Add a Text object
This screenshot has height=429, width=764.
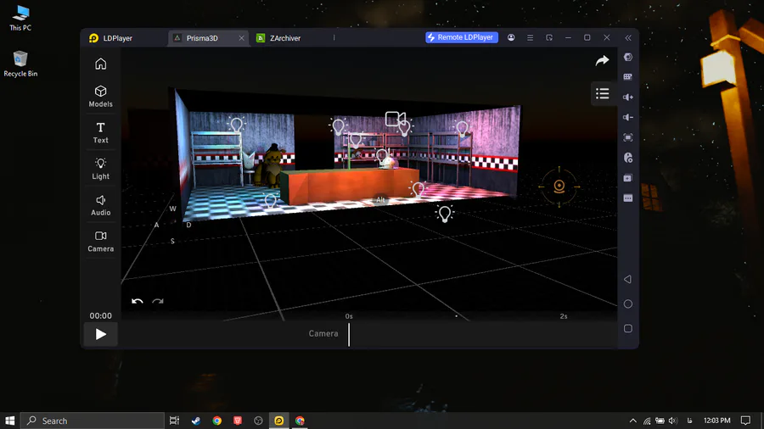[x=100, y=132]
